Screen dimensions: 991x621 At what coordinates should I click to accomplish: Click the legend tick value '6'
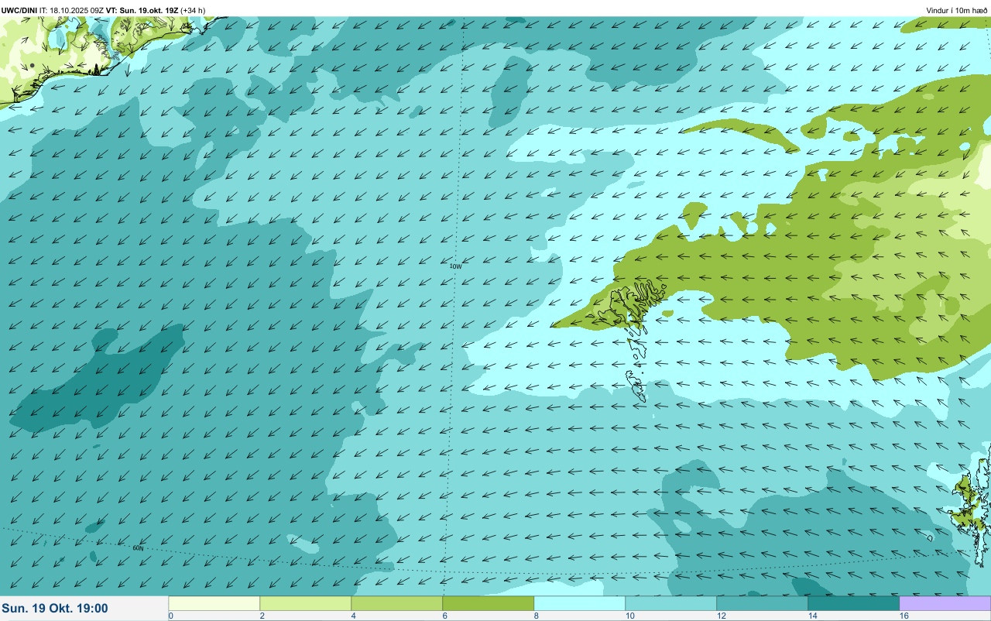click(444, 616)
